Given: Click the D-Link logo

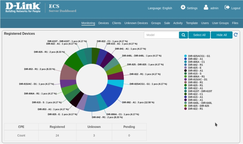Looking at the screenshot, I should click(23, 8).
